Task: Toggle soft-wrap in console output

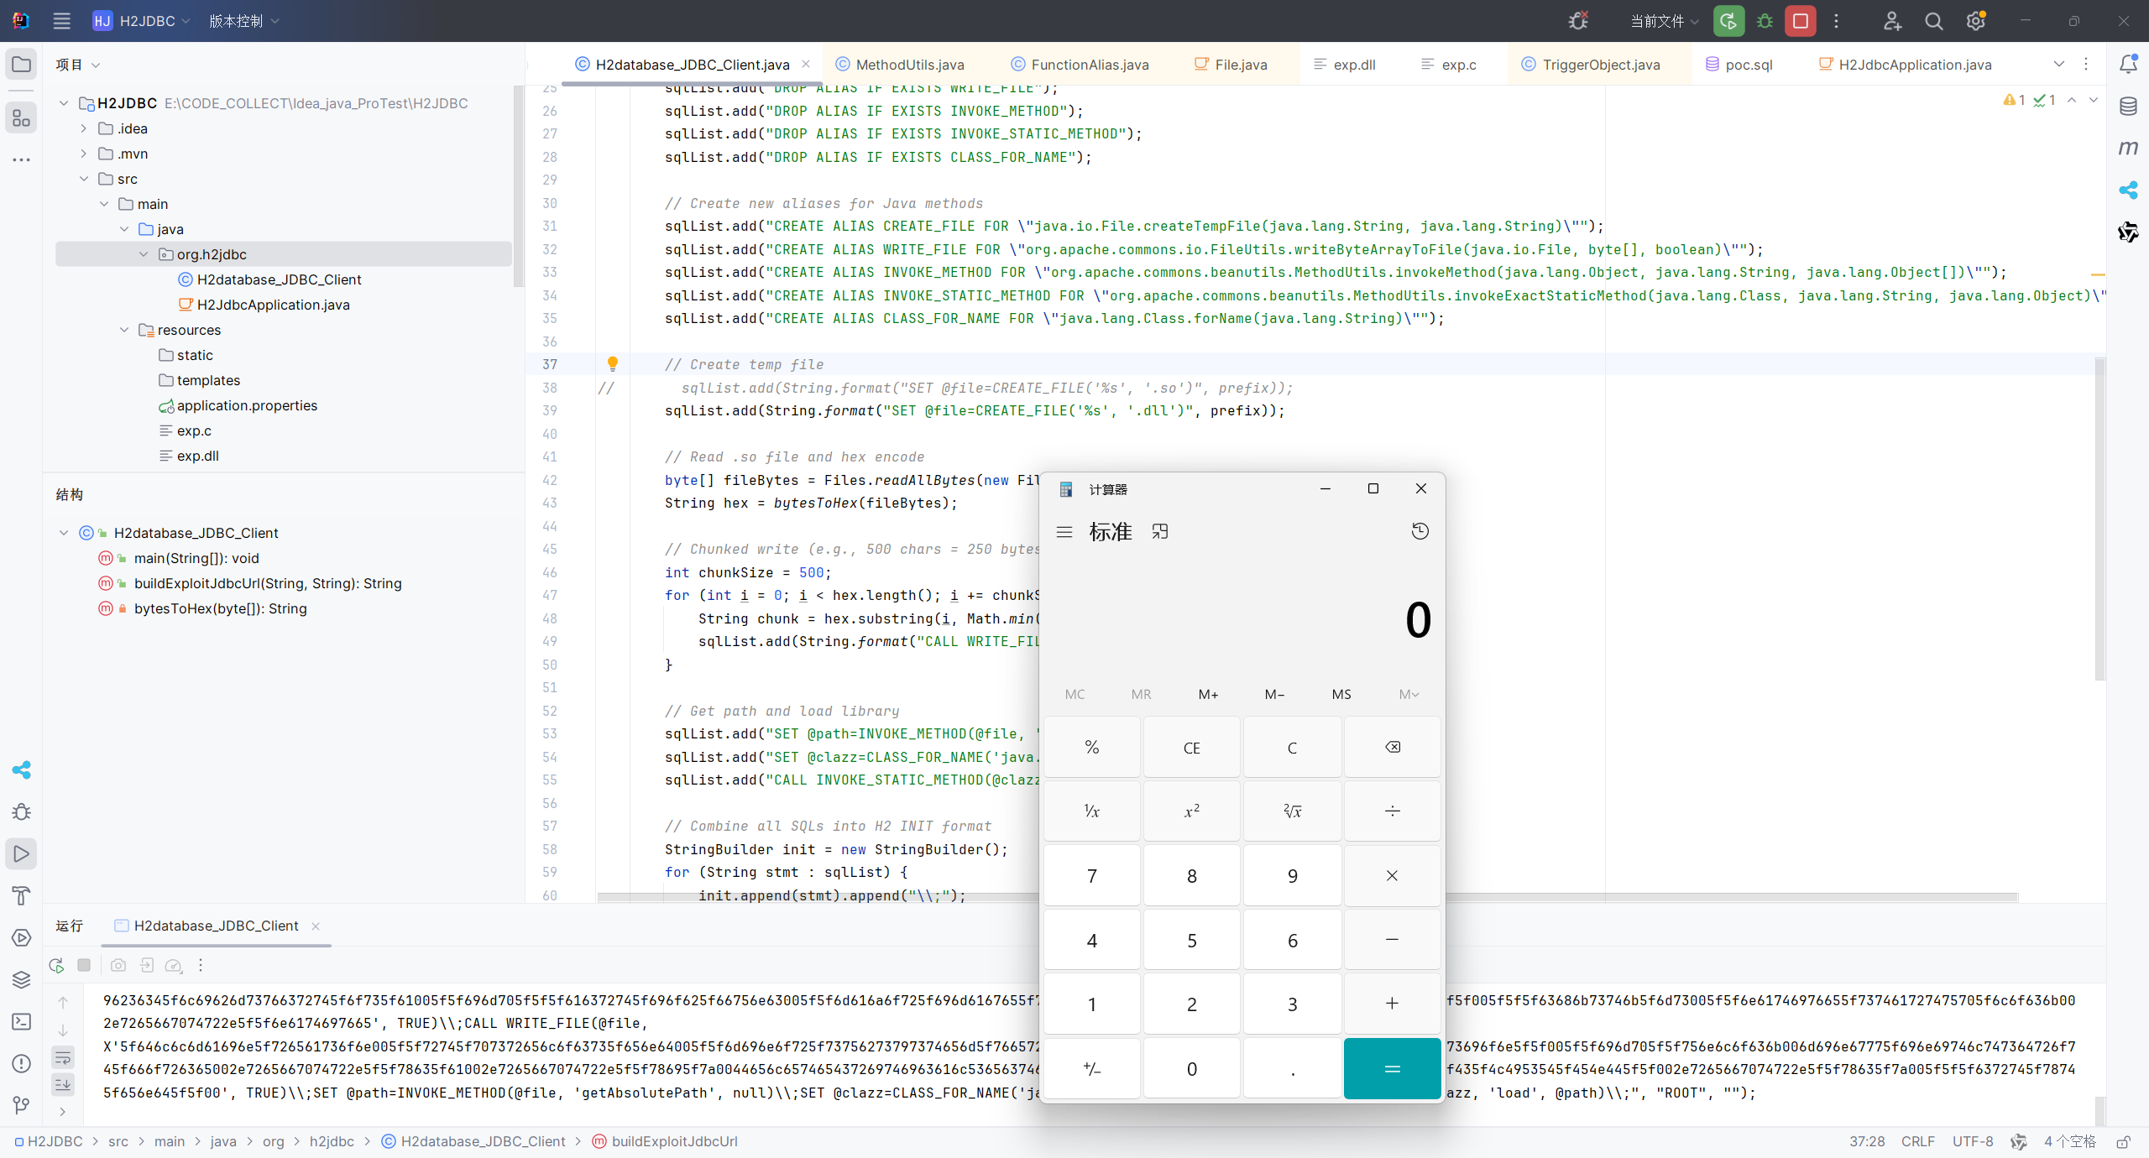Action: (x=63, y=1057)
